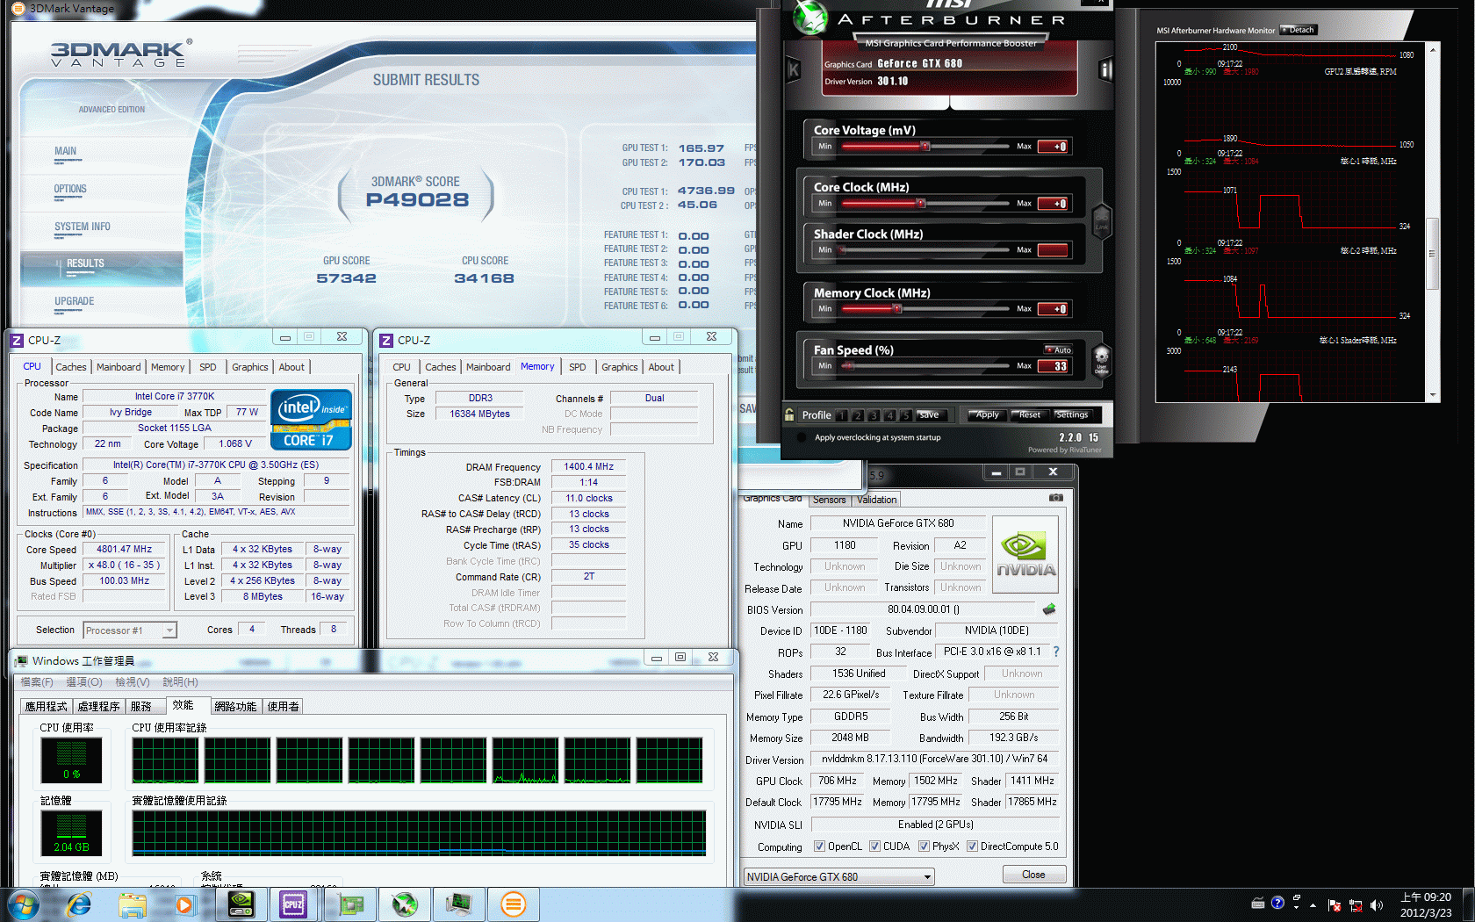1475x922 pixels.
Task: Click the Fan Speed slider handle
Action: pyautogui.click(x=849, y=365)
